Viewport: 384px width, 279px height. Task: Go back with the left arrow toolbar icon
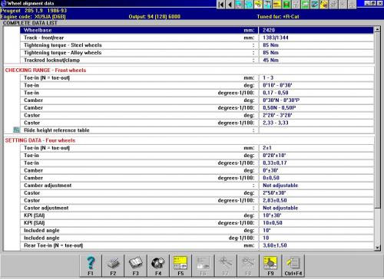click(230, 5)
